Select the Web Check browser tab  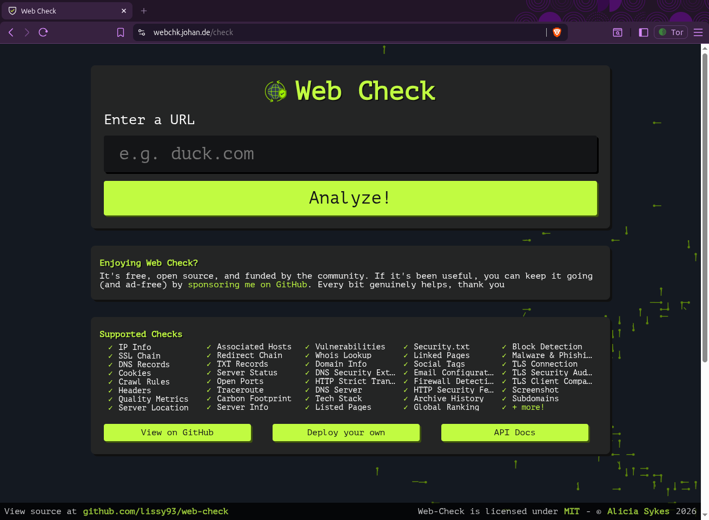[x=68, y=11]
